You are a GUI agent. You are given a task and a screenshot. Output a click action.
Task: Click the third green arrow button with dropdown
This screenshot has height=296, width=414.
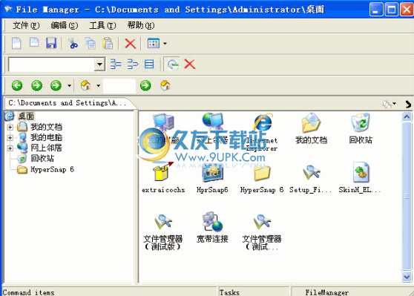(56, 85)
